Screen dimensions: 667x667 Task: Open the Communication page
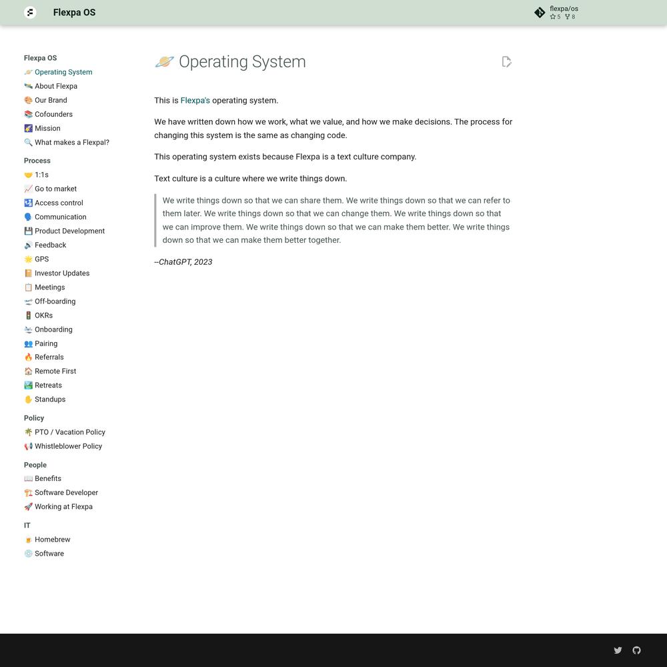pyautogui.click(x=55, y=217)
